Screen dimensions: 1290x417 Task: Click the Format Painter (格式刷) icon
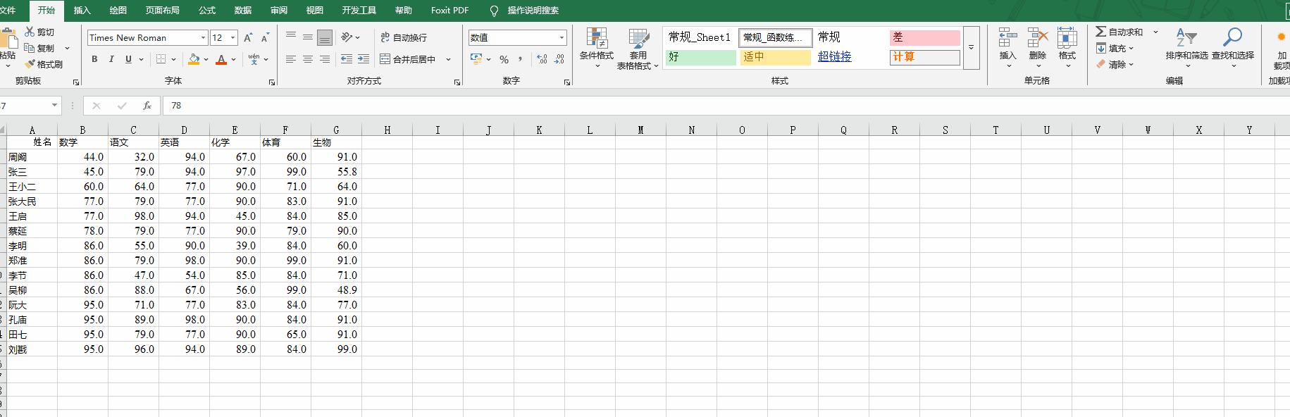point(30,64)
